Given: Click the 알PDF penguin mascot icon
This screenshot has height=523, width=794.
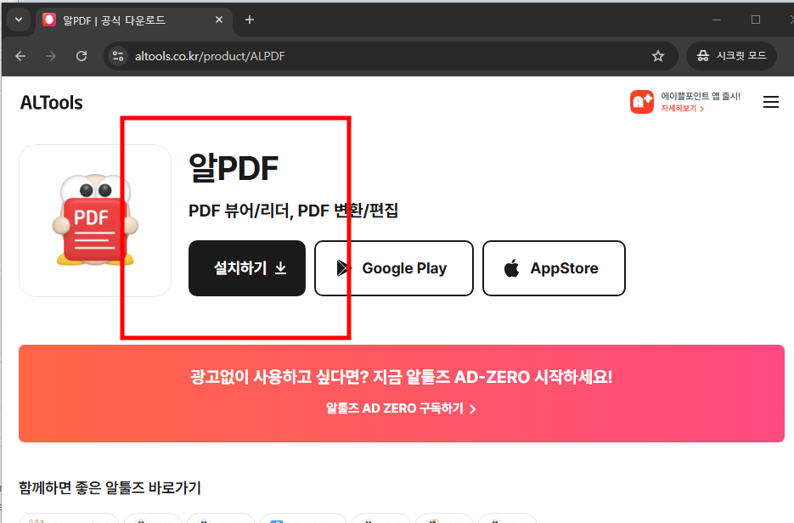Looking at the screenshot, I should click(94, 220).
